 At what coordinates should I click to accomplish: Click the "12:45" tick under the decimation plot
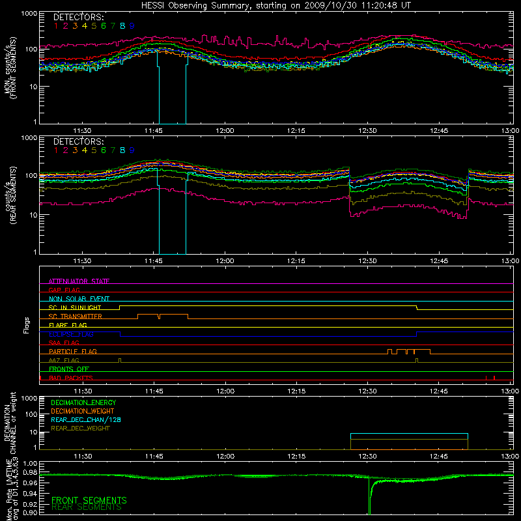438,457
